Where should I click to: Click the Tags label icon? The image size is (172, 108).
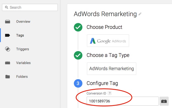(x=8, y=35)
